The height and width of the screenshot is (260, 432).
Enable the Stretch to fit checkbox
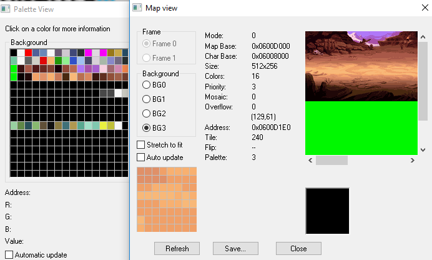point(141,145)
